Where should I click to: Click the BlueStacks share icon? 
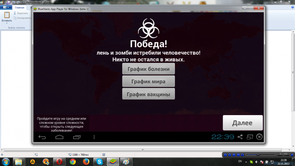[x=240, y=137]
